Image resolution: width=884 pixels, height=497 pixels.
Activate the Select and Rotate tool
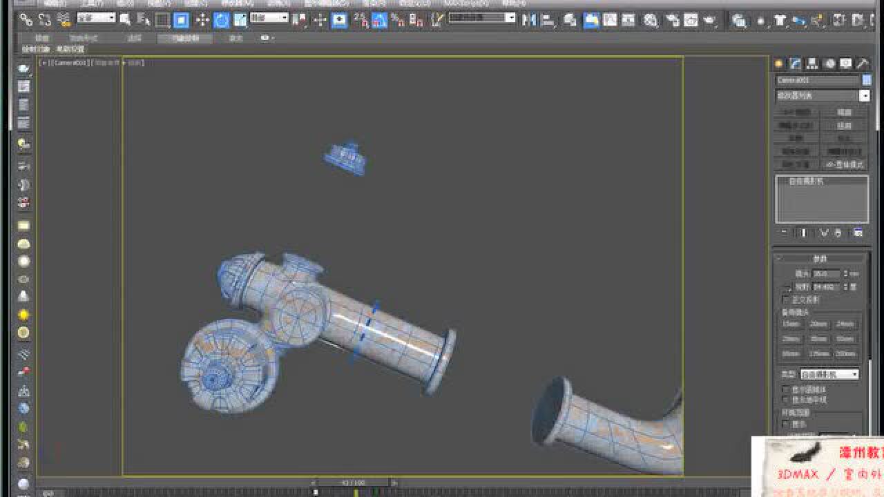click(x=221, y=20)
